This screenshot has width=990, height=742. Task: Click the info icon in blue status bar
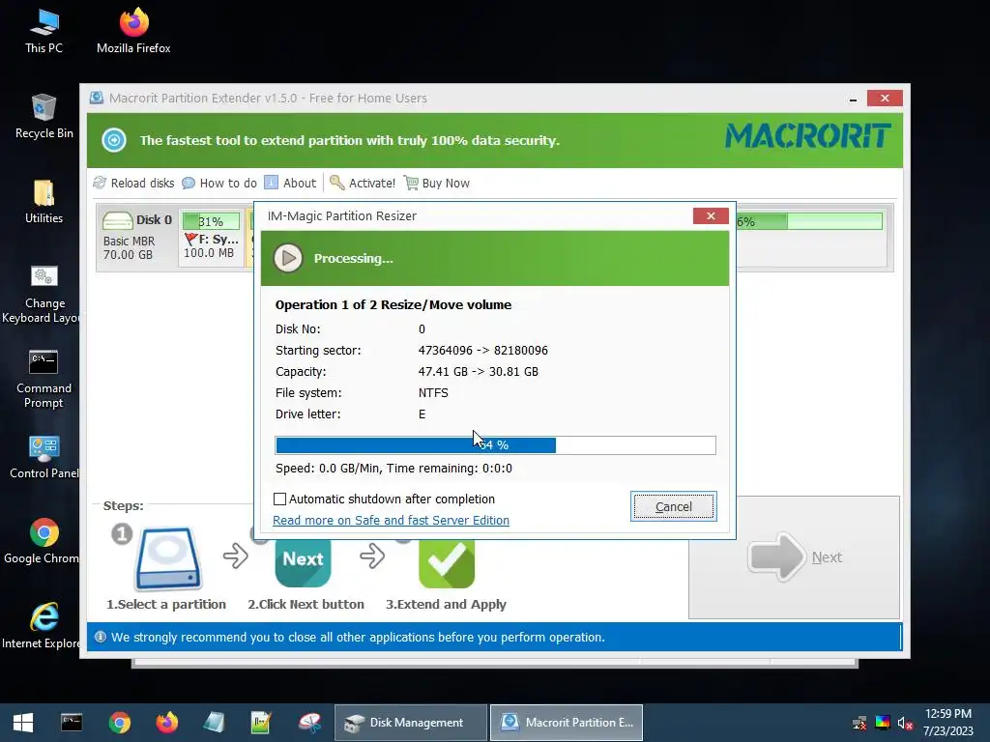[101, 637]
